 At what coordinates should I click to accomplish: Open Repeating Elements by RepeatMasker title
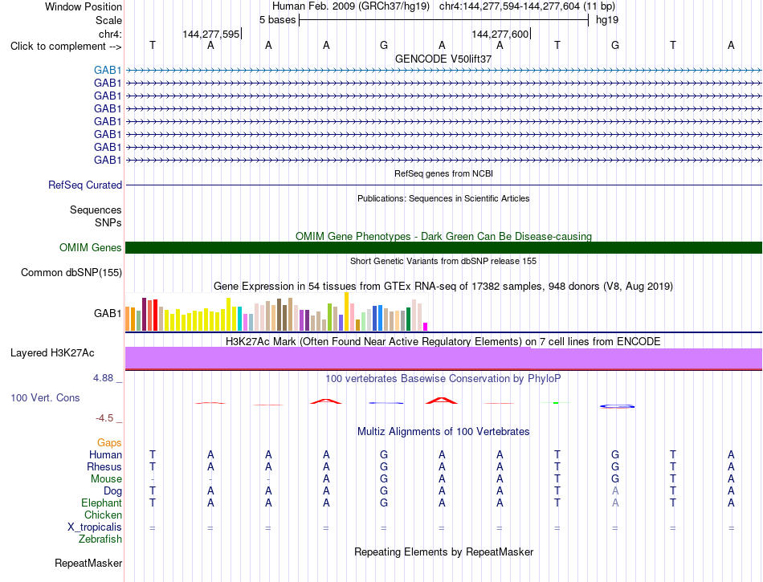(x=443, y=551)
